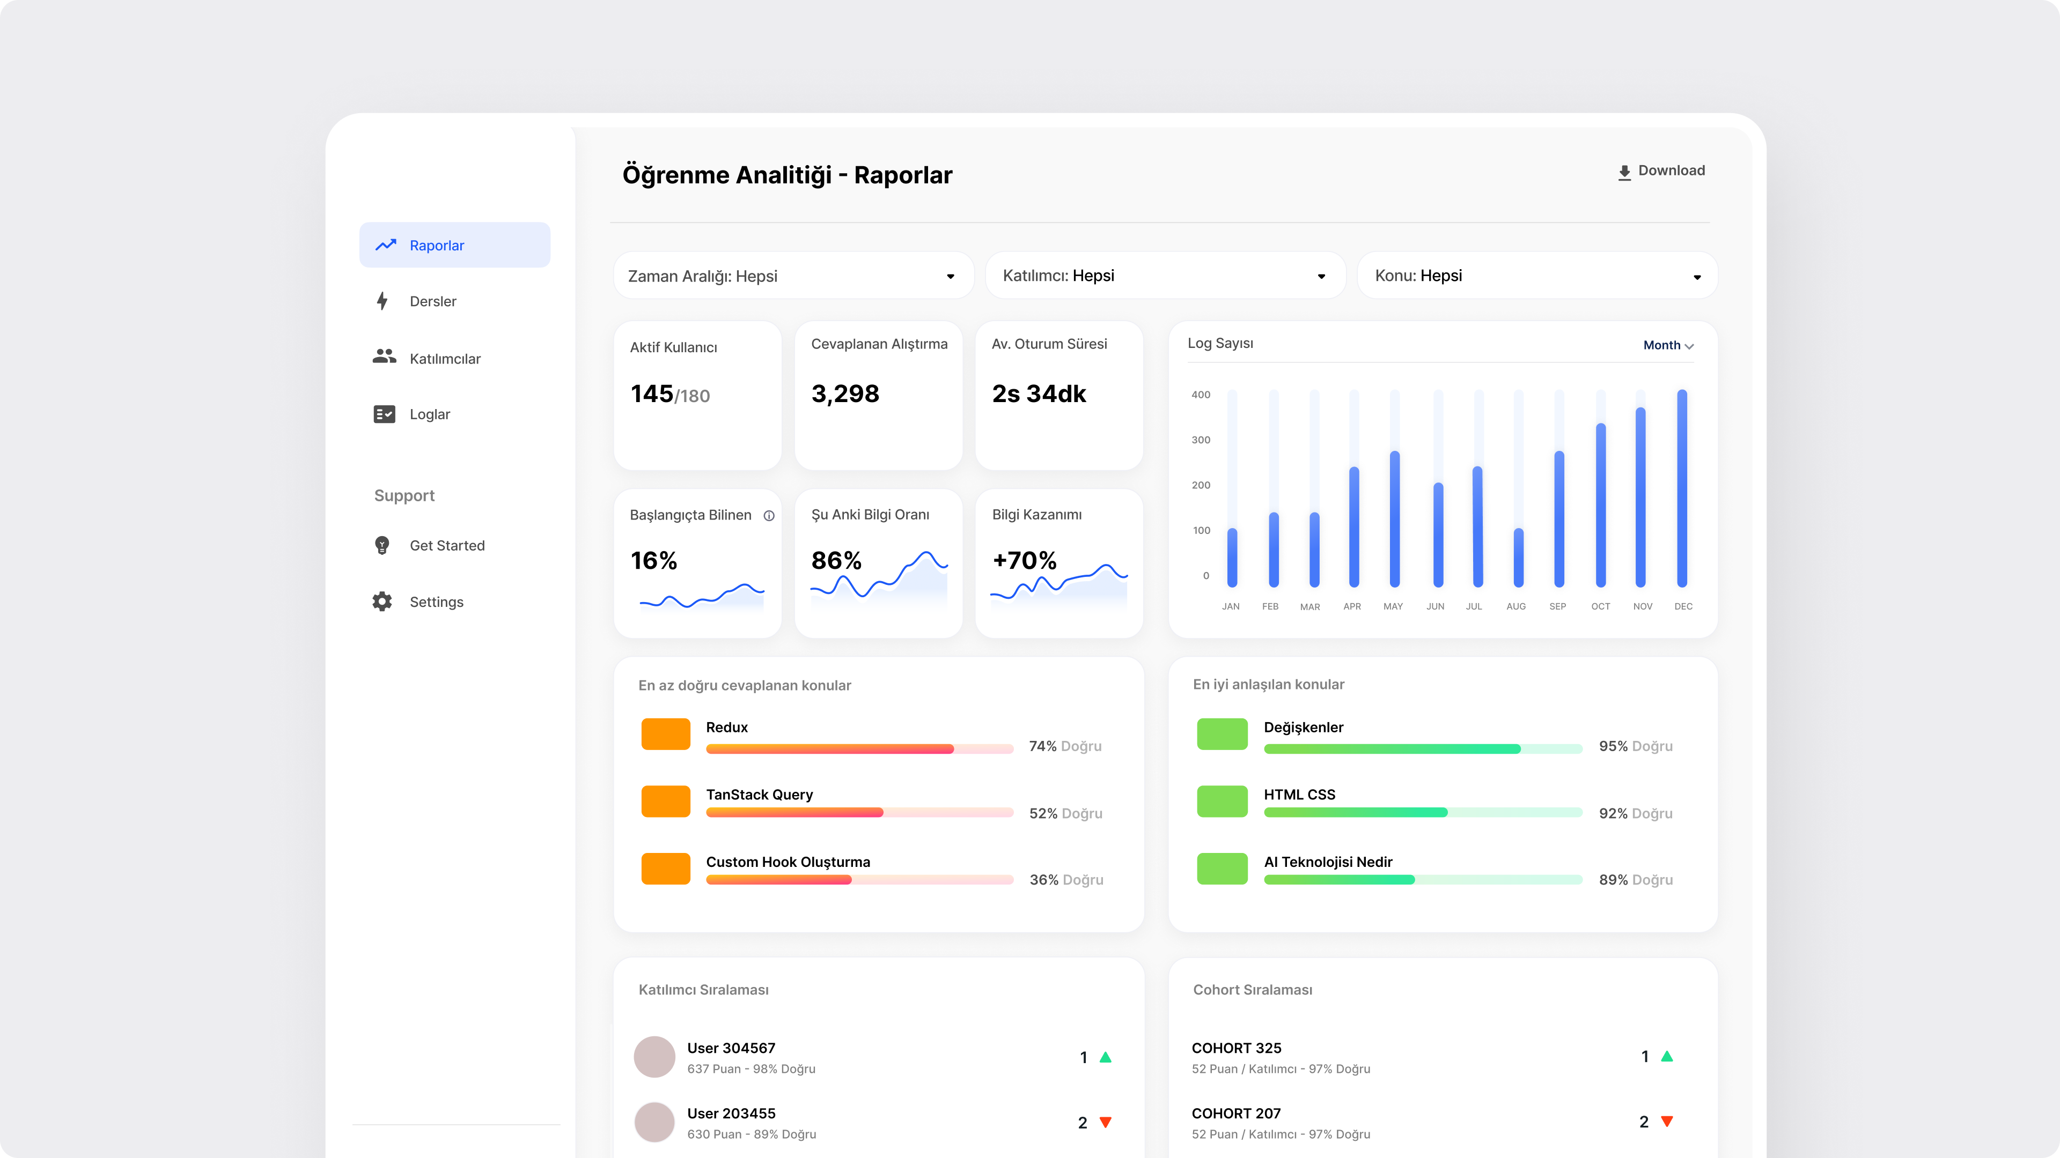Click the Redux progress bar

(x=858, y=749)
